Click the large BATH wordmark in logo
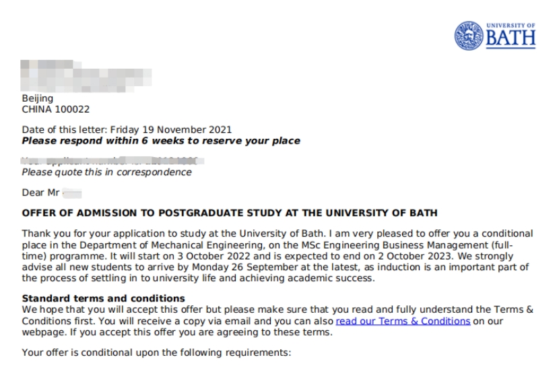 [x=511, y=39]
